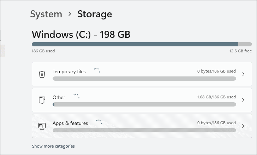Click the Windows (C:) - 198 GB heading
The height and width of the screenshot is (155, 257).
(81, 34)
